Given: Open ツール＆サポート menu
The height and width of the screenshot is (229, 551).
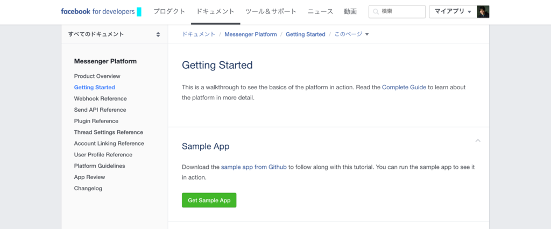Looking at the screenshot, I should tap(271, 11).
